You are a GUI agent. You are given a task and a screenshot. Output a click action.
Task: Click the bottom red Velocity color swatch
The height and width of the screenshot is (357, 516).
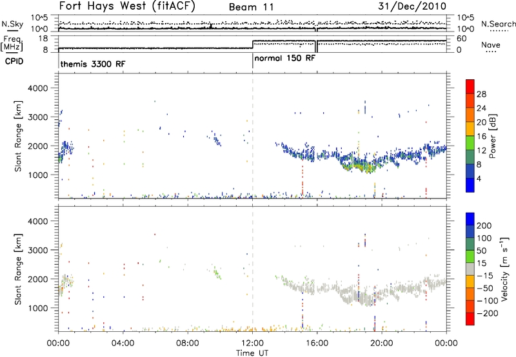coord(470,319)
